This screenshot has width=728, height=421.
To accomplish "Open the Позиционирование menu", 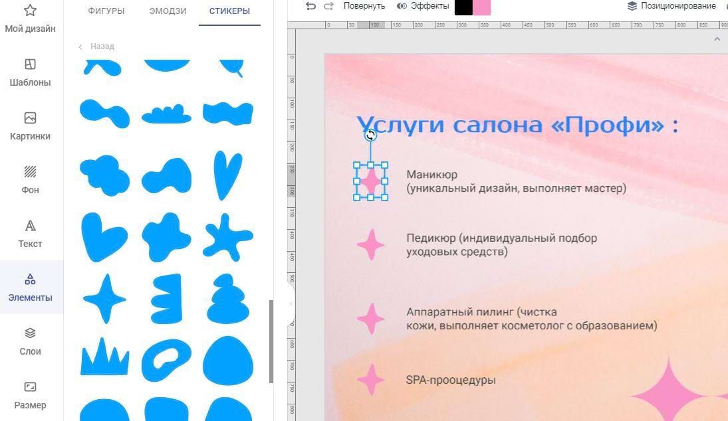I will tap(671, 6).
